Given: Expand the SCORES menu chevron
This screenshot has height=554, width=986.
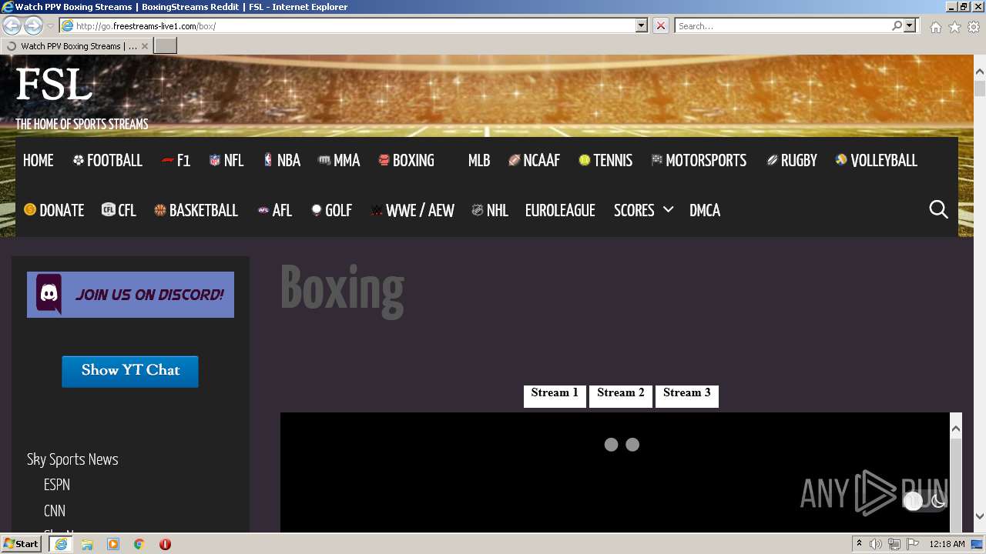Looking at the screenshot, I should (x=668, y=209).
